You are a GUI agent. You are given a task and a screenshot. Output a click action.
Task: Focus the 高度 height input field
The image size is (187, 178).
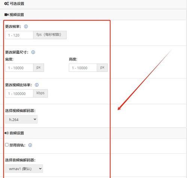point(83,68)
